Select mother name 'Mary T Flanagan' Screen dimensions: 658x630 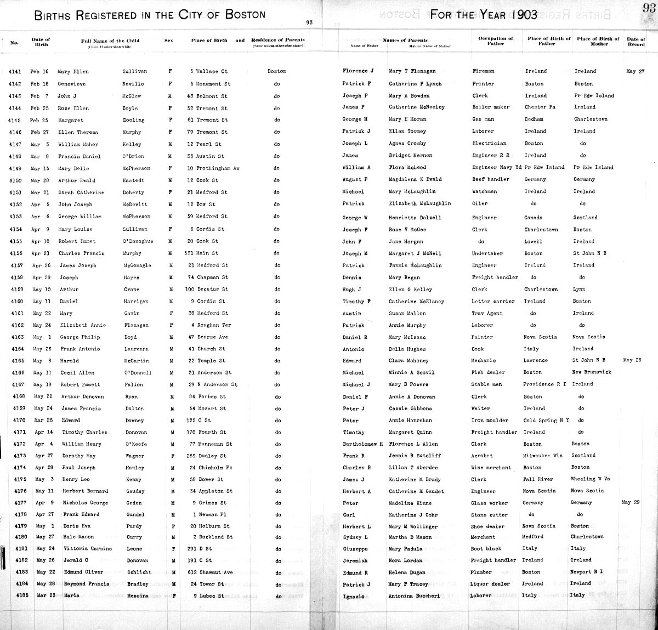413,71
